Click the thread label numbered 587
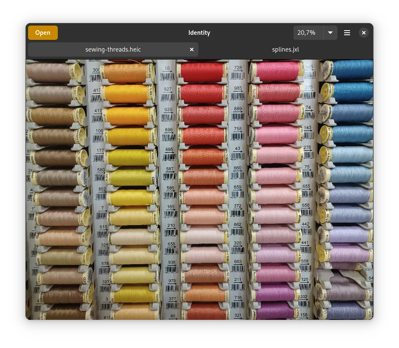Viewport: 399px width, 348px height. (x=170, y=169)
